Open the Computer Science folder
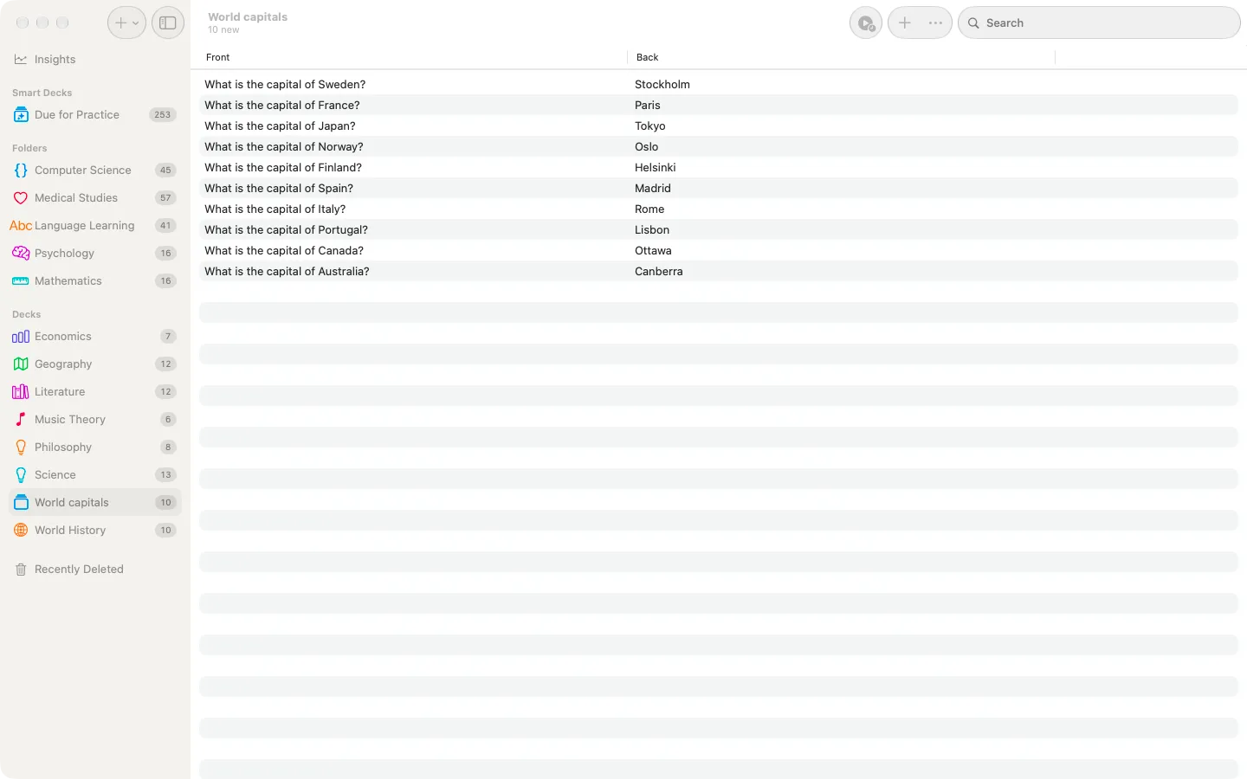 click(x=95, y=171)
